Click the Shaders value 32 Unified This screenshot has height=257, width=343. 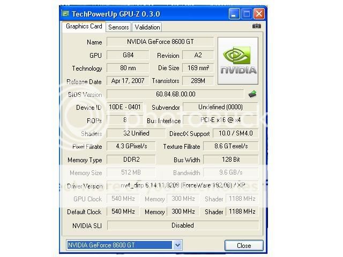pyautogui.click(x=136, y=133)
